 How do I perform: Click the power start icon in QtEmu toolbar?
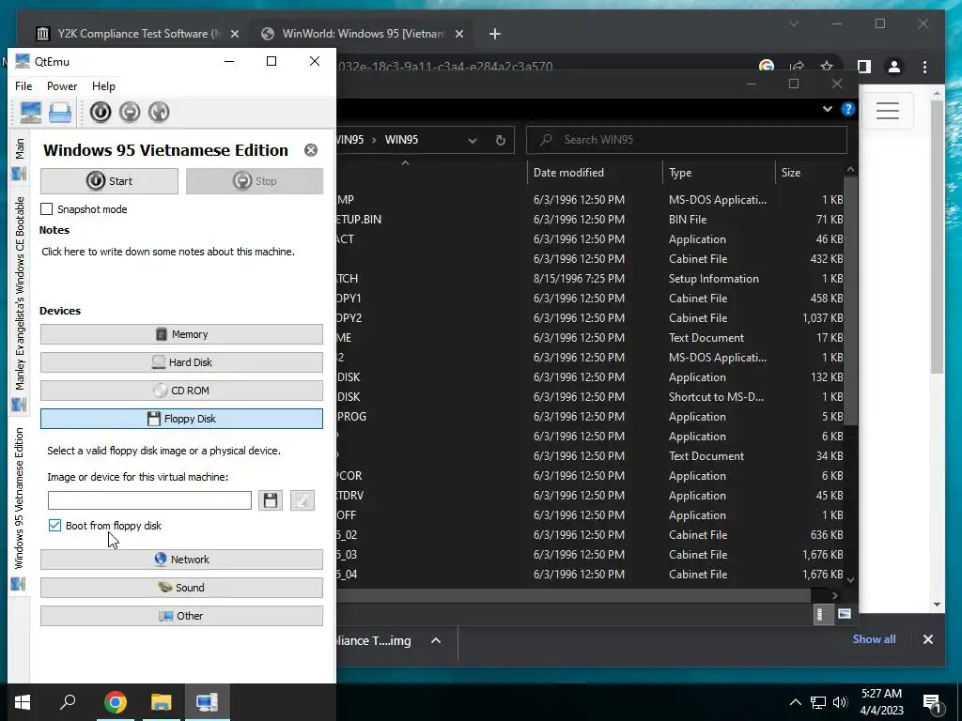(101, 113)
